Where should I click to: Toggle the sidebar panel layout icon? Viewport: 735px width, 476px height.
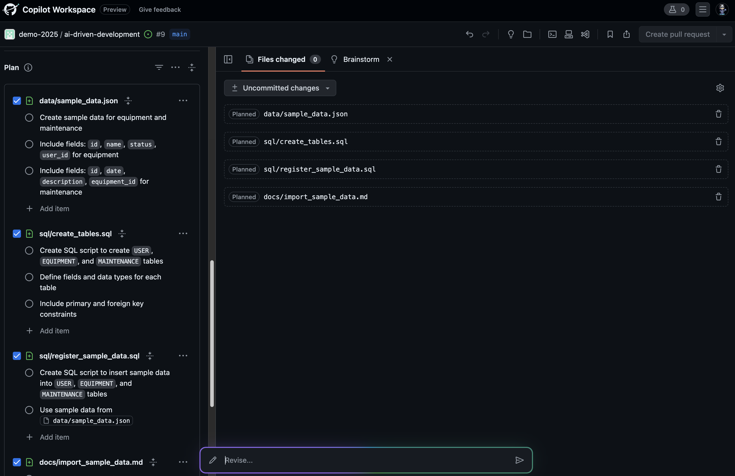(x=228, y=59)
